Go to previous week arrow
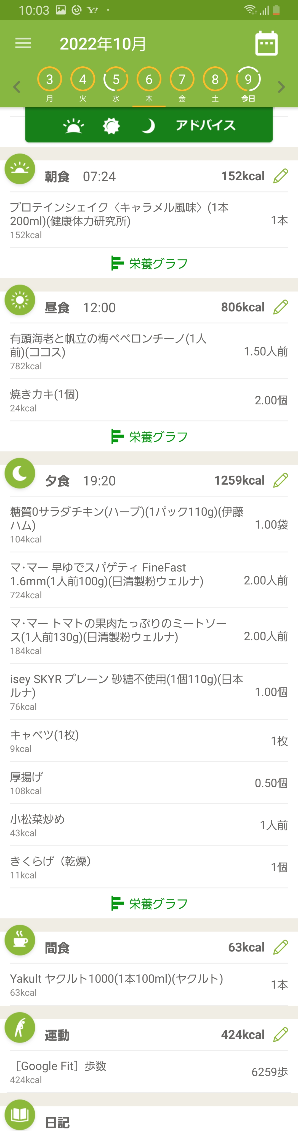This screenshot has width=298, height=1131. (x=17, y=87)
